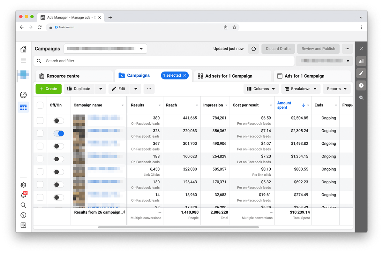
Task: Open the Reports dropdown
Action: [x=337, y=89]
